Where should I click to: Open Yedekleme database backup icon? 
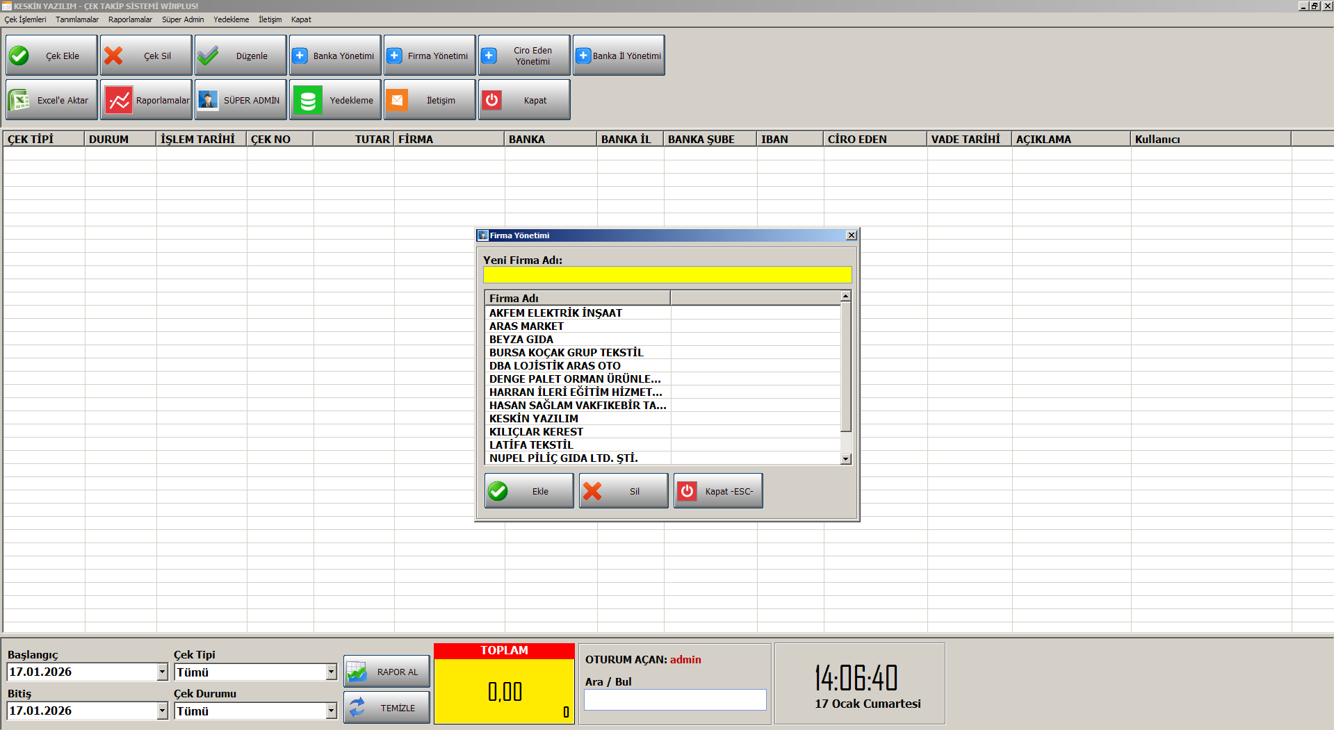pos(308,100)
